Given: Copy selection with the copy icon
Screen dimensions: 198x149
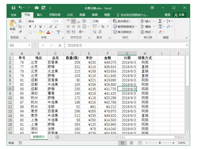Looking at the screenshot, I should coord(20,26).
